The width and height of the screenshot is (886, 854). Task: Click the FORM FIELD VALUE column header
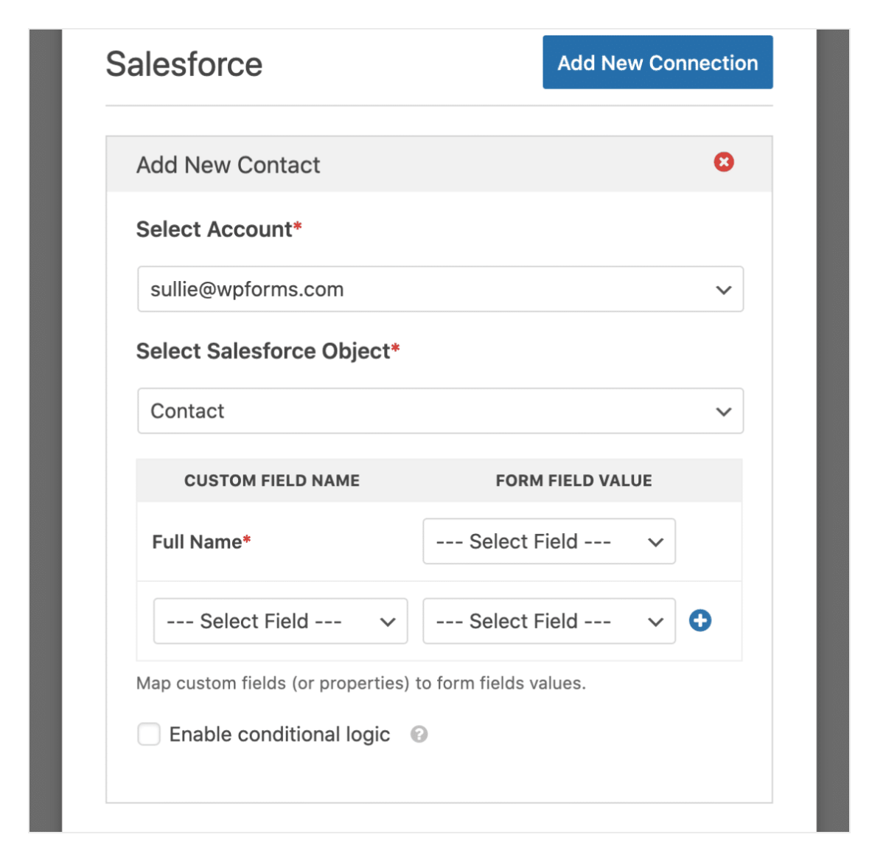(x=573, y=481)
